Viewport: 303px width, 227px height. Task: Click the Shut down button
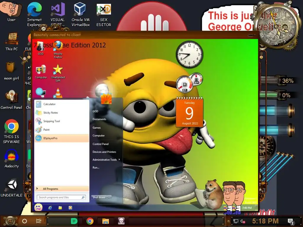click(x=99, y=197)
